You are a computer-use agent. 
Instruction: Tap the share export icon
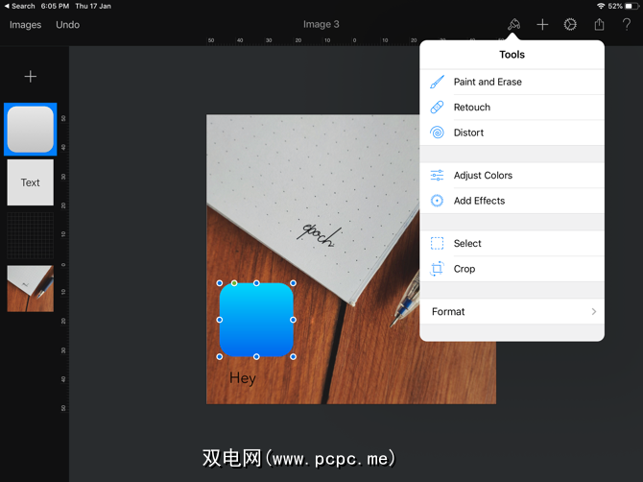coord(599,24)
